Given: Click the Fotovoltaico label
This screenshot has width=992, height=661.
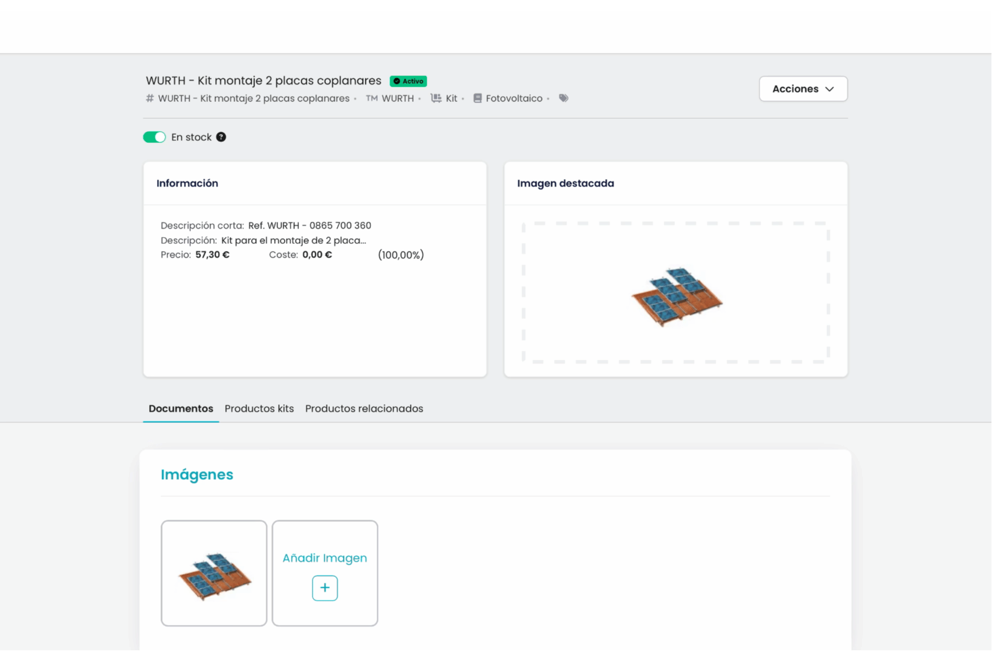Looking at the screenshot, I should coord(514,98).
